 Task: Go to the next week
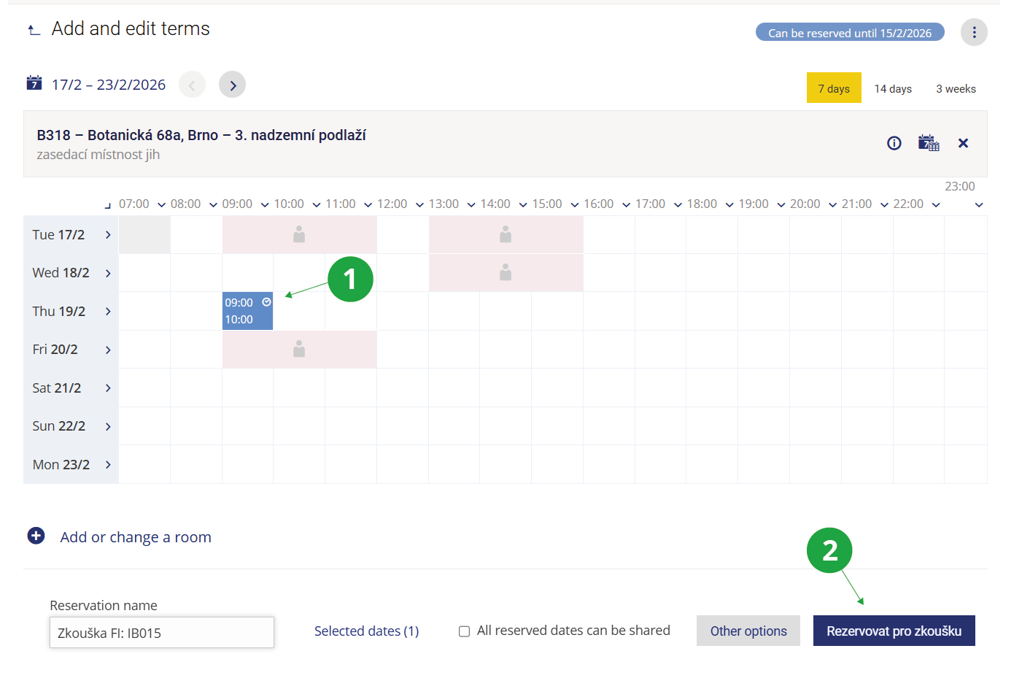click(232, 85)
